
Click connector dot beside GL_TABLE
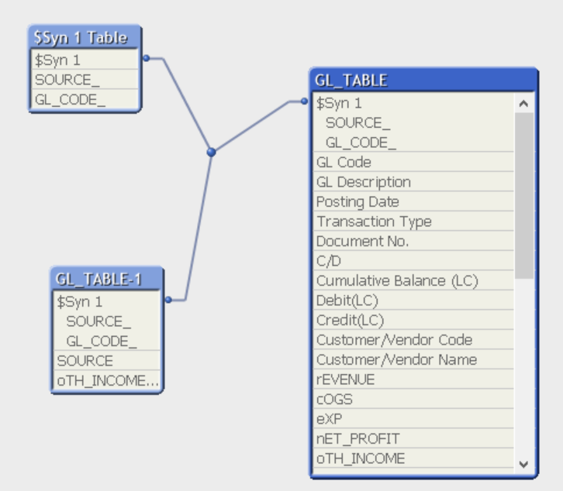304,101
